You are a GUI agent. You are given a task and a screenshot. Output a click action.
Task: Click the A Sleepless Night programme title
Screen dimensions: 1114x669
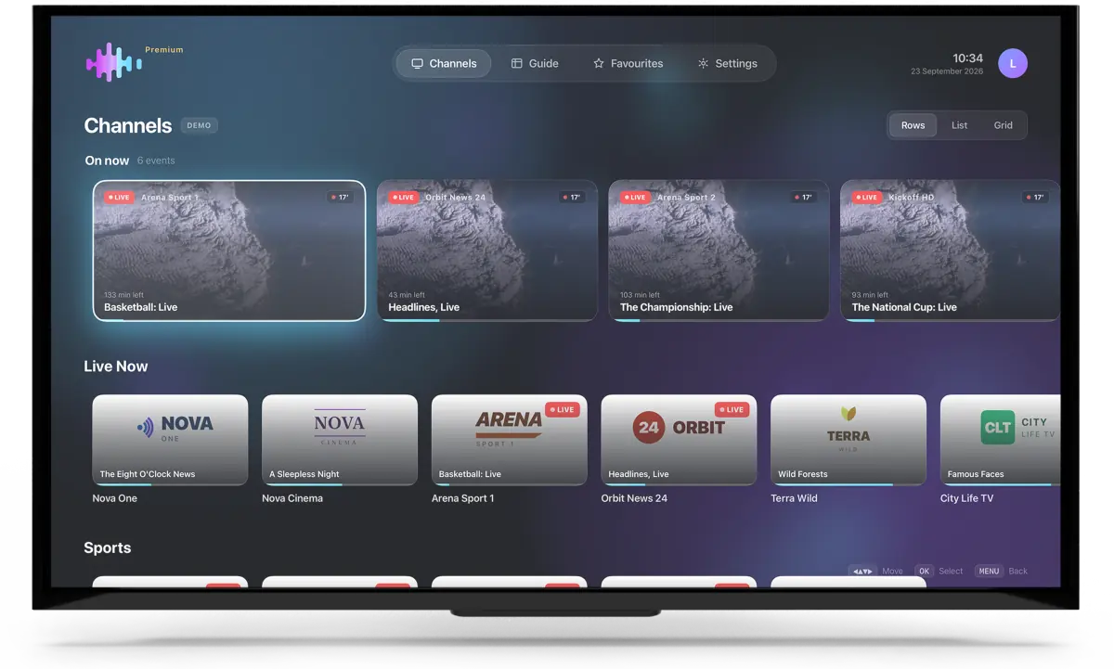point(304,474)
